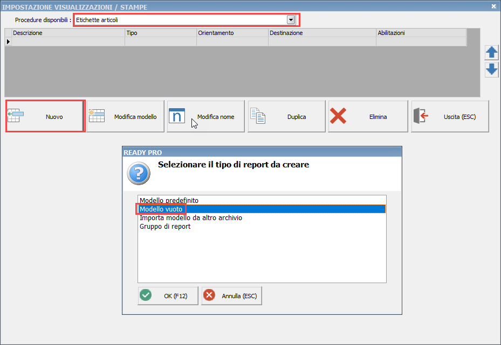Click green checkmark icon on OK

[x=146, y=295]
